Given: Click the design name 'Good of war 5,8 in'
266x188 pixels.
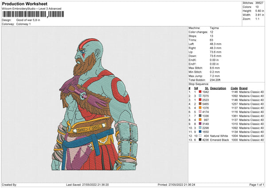Looking at the screenshot, I should [x=28, y=20].
